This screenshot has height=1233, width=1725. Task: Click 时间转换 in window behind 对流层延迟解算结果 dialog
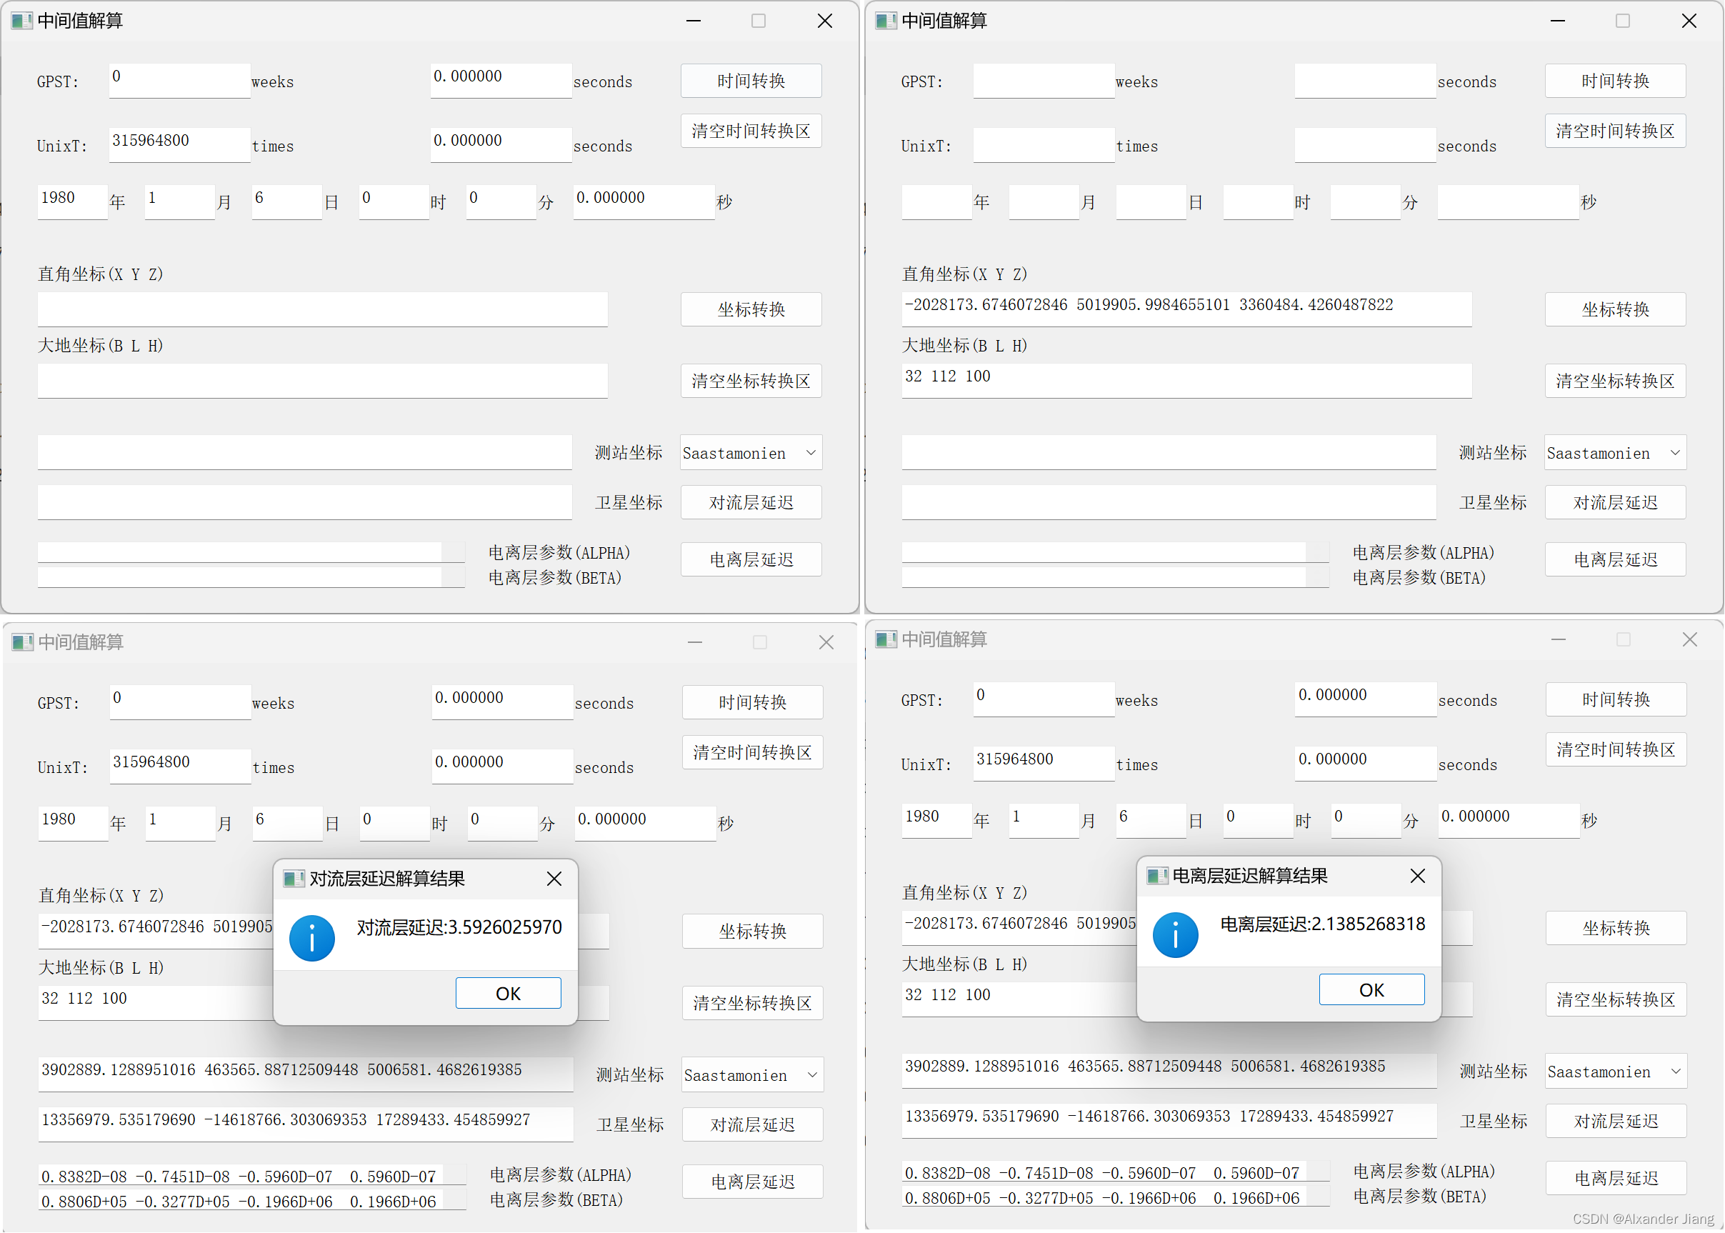tap(752, 702)
